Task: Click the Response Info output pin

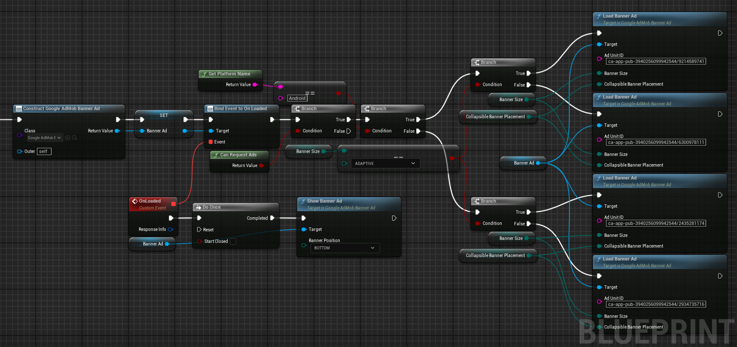Action: (170, 230)
